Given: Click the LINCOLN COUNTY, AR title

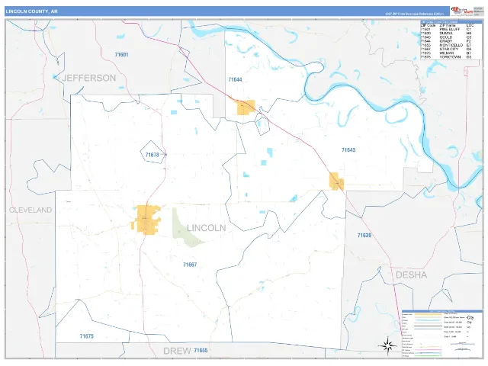Looking at the screenshot, I should coord(32,11).
